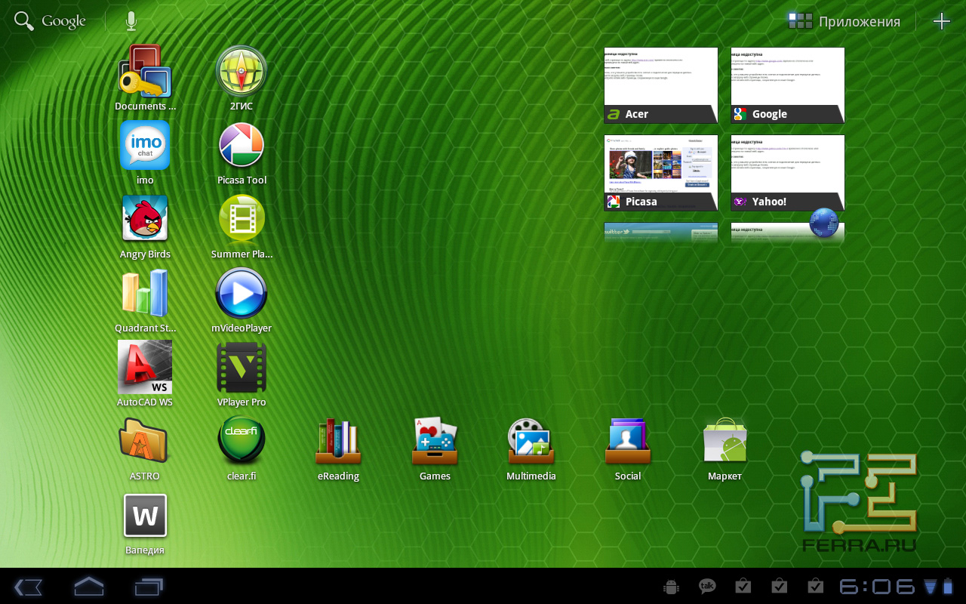This screenshot has width=966, height=604.
Task: Launch the 2ГИС map app
Action: pos(241,72)
